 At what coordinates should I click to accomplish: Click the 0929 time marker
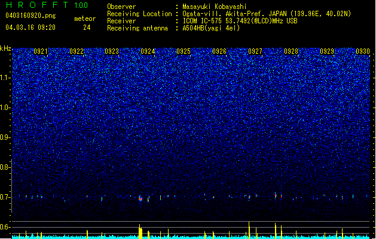327,51
